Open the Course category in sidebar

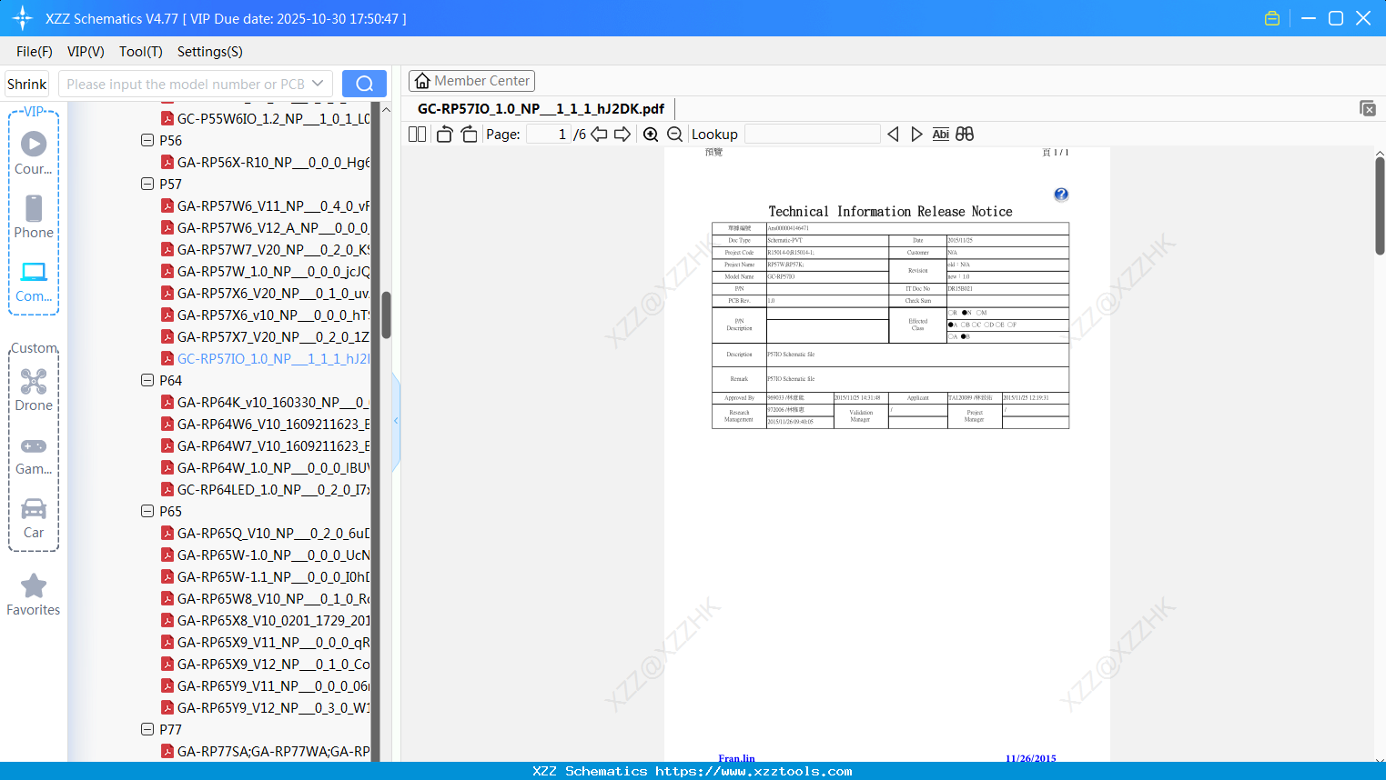(x=34, y=154)
